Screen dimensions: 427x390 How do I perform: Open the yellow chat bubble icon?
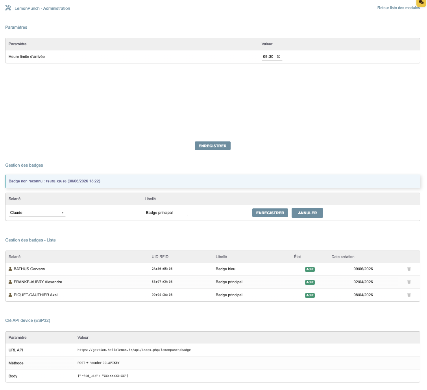pos(421,2)
